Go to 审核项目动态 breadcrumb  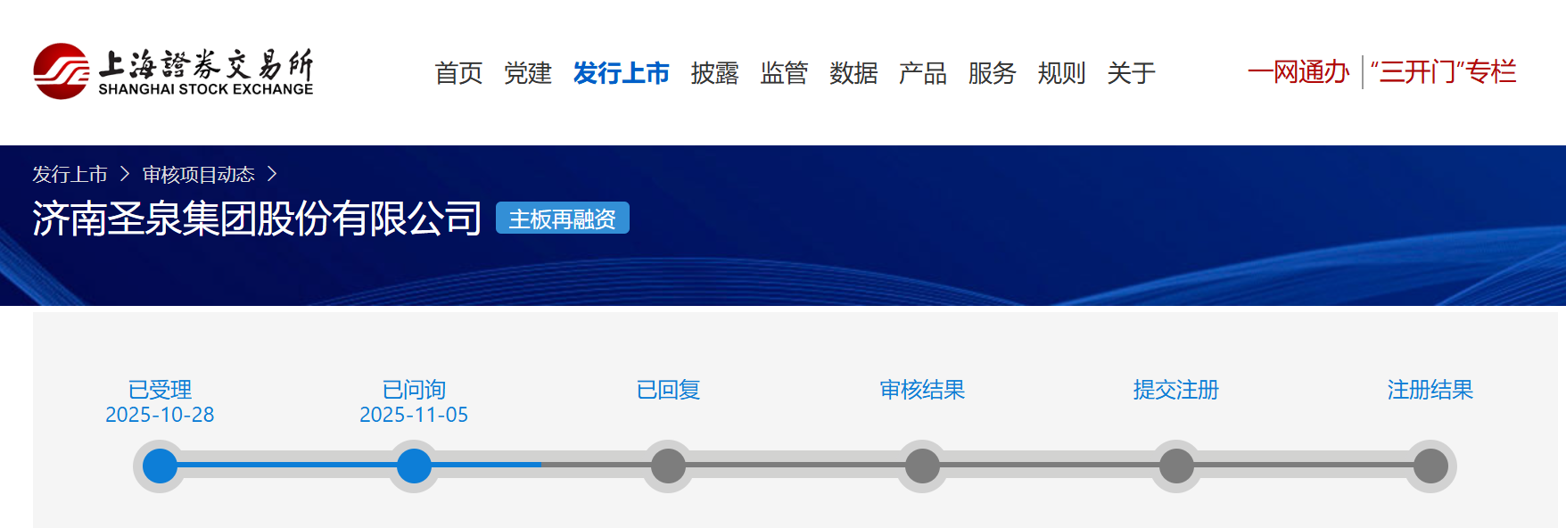click(x=199, y=174)
